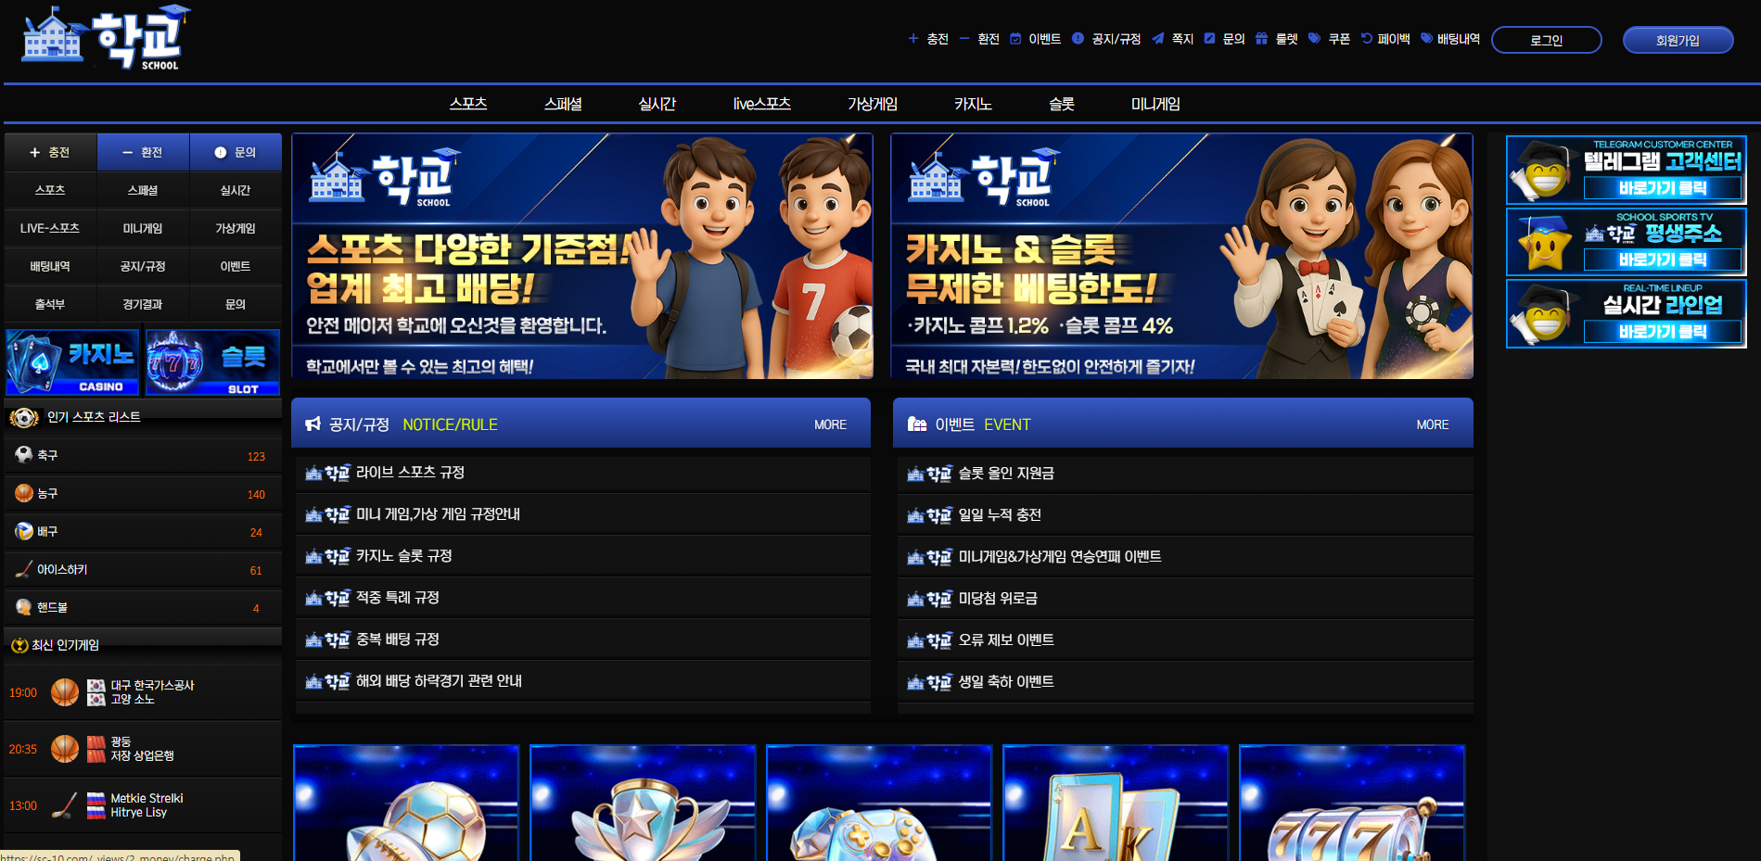1761x861 pixels.
Task: Open the 페이백 payback link
Action: [x=1385, y=39]
